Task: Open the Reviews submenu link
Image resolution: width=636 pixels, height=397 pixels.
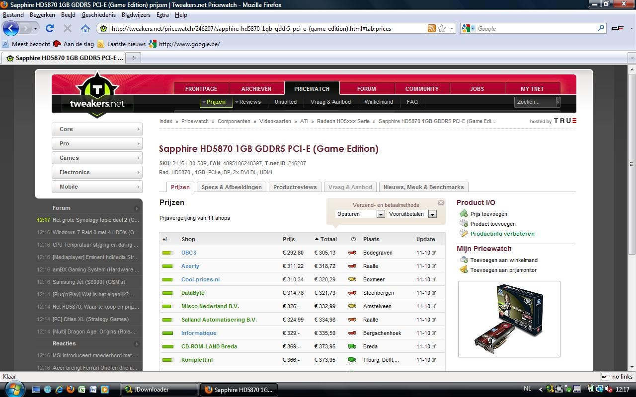Action: (250, 102)
